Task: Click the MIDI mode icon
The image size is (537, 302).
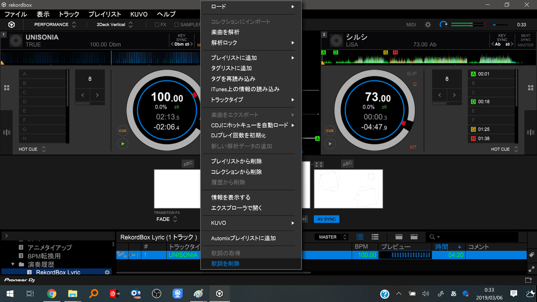Action: (x=411, y=24)
